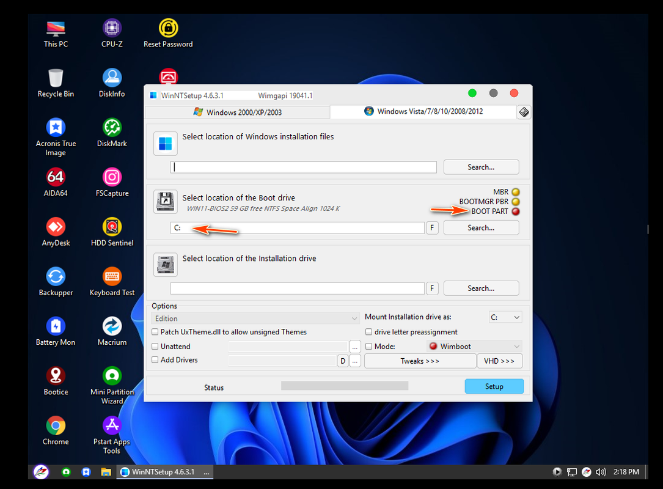
Task: Launch HDD Sentinel desktop shortcut
Action: [112, 232]
